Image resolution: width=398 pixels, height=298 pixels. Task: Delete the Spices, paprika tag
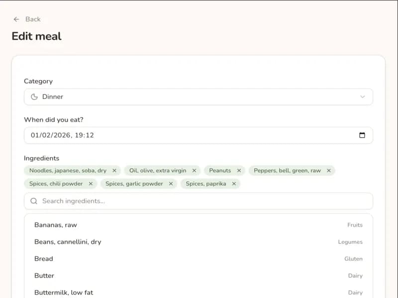[x=234, y=184]
